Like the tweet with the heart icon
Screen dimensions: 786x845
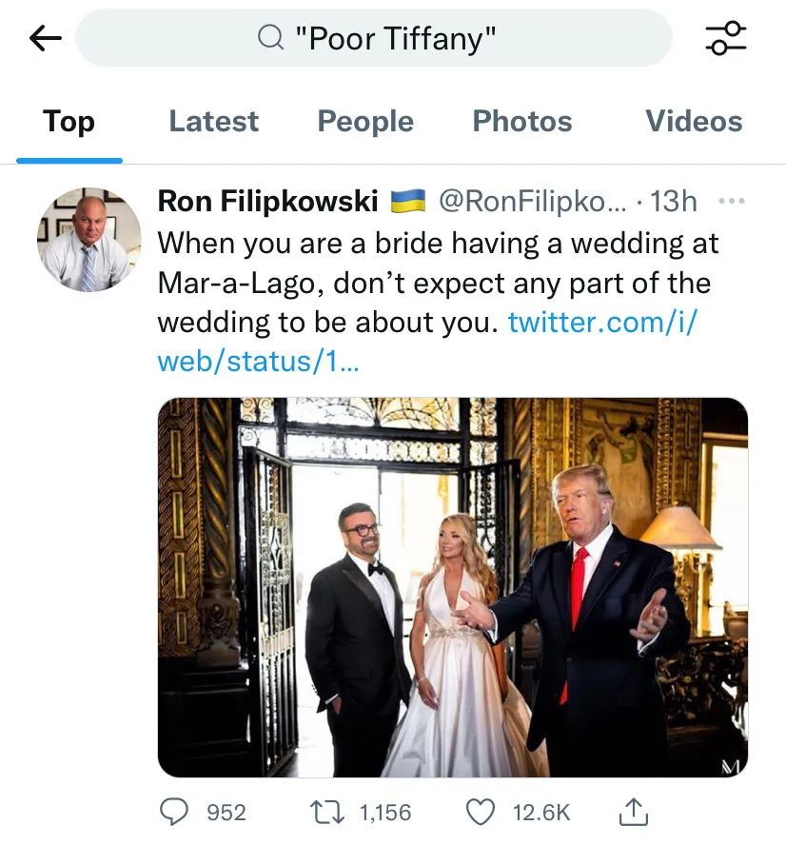pyautogui.click(x=482, y=812)
